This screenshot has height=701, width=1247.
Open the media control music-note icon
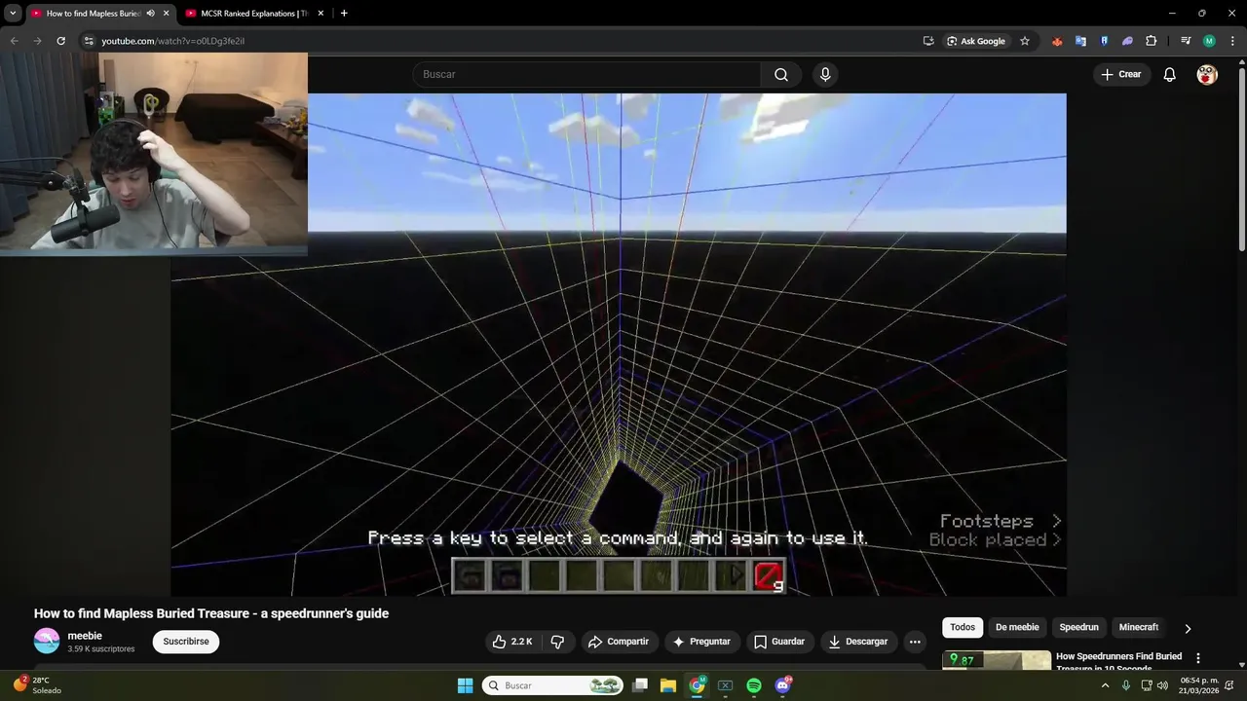click(x=1186, y=41)
